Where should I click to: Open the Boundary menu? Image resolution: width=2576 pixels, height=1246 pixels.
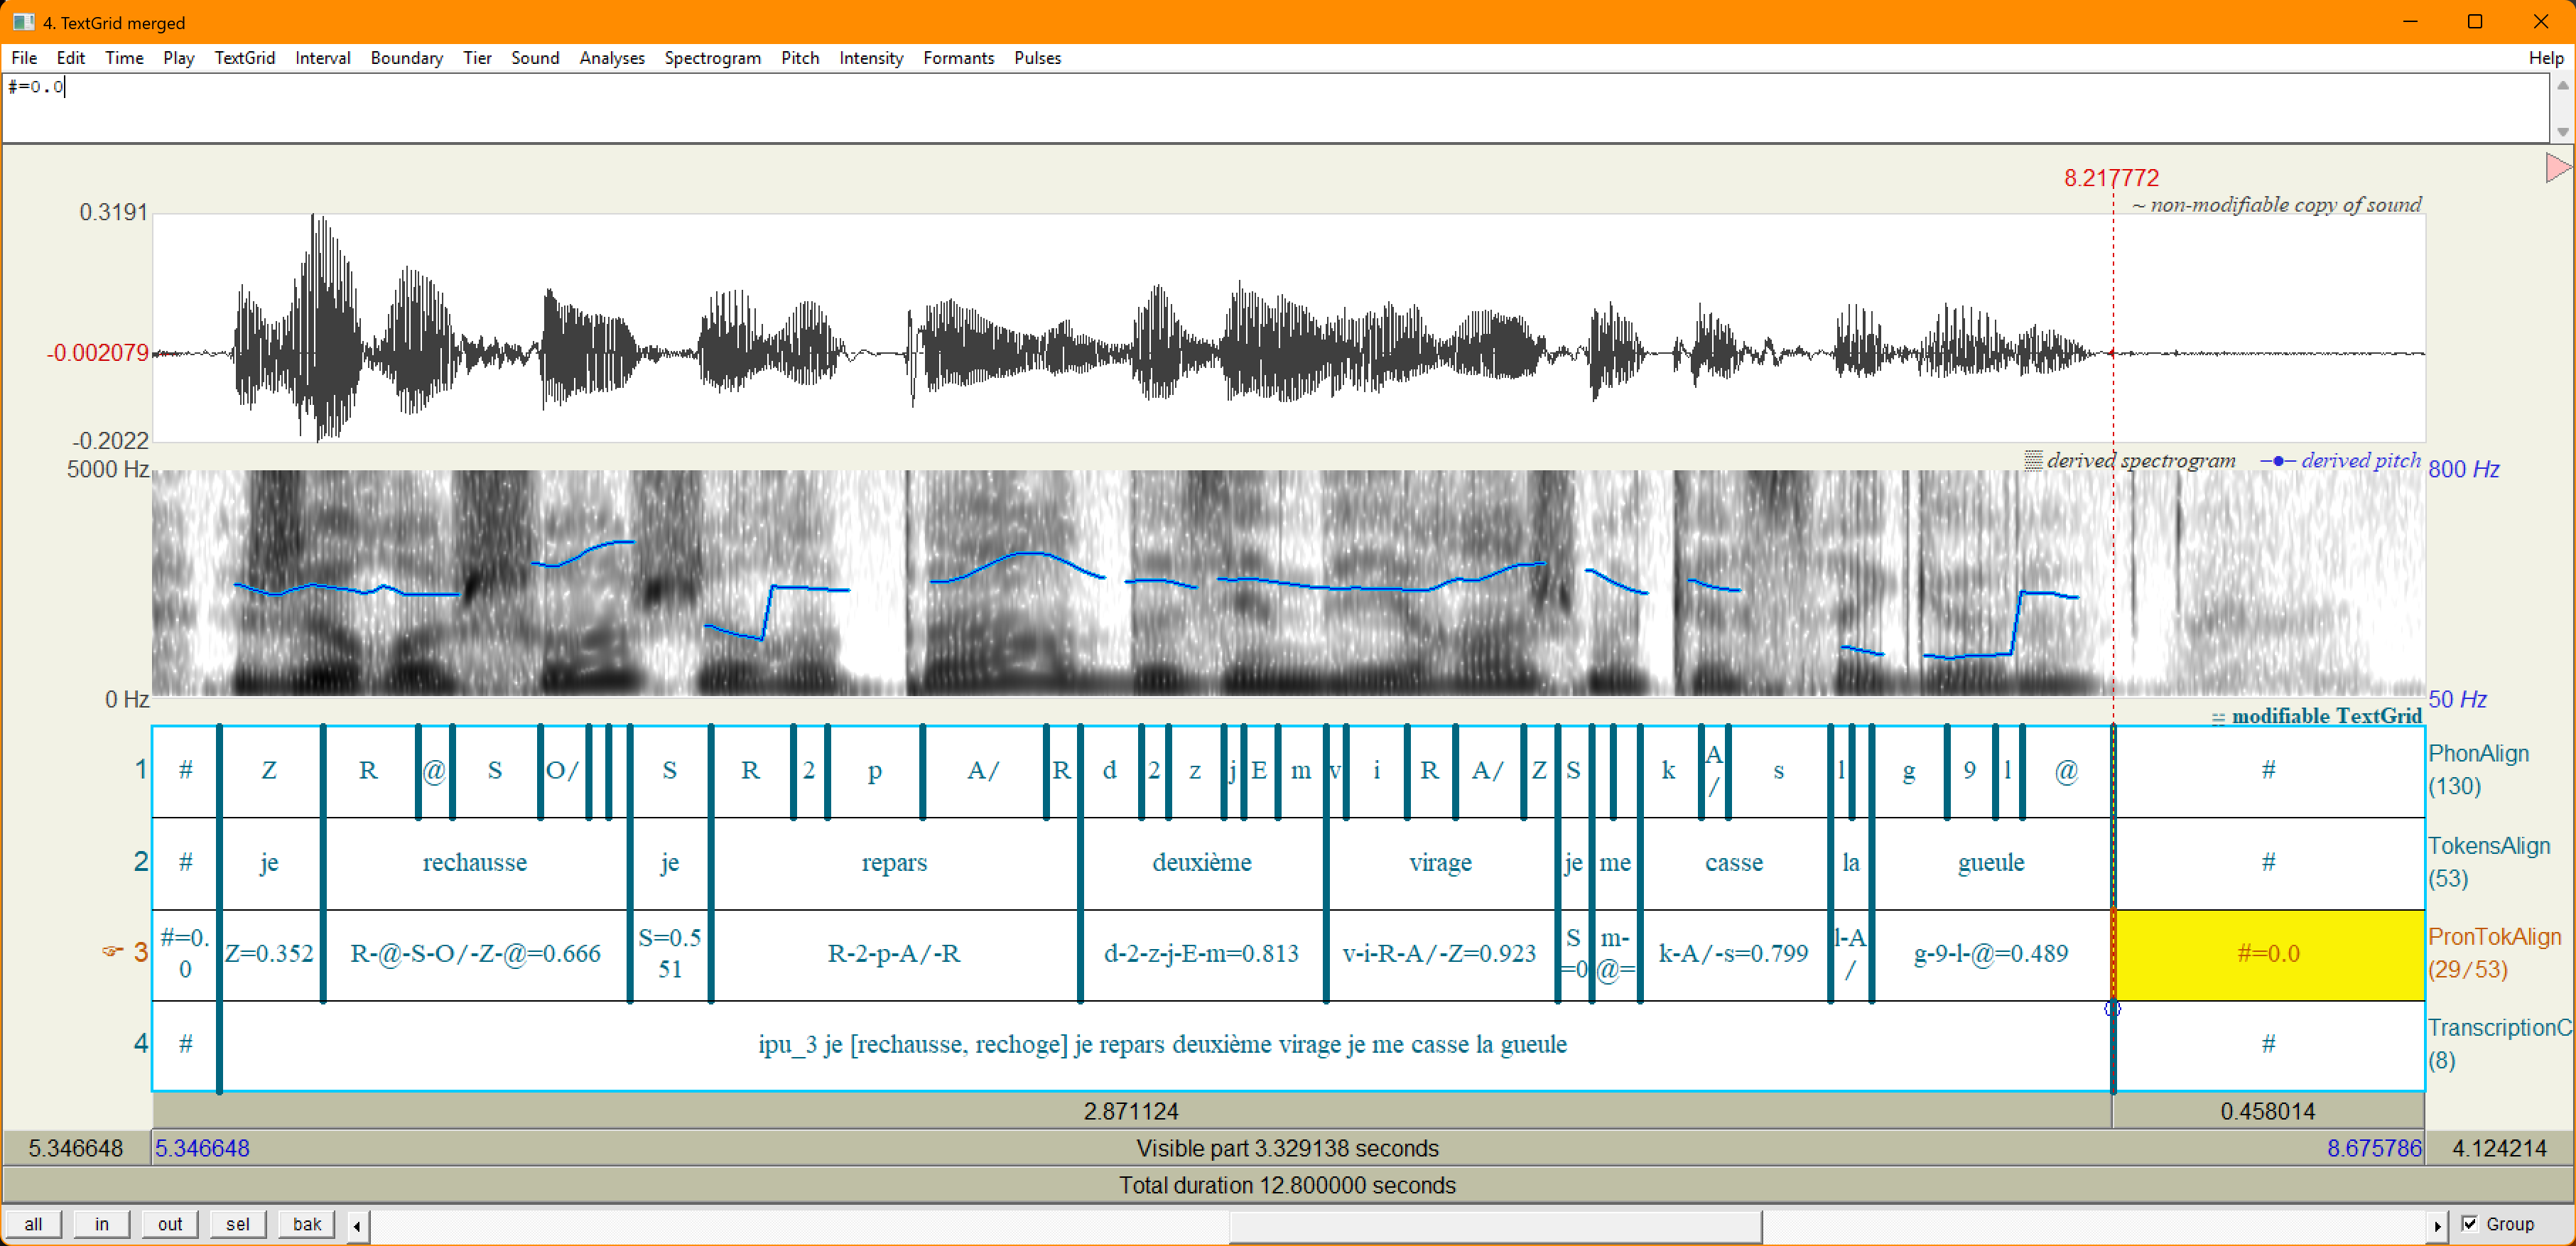point(406,58)
